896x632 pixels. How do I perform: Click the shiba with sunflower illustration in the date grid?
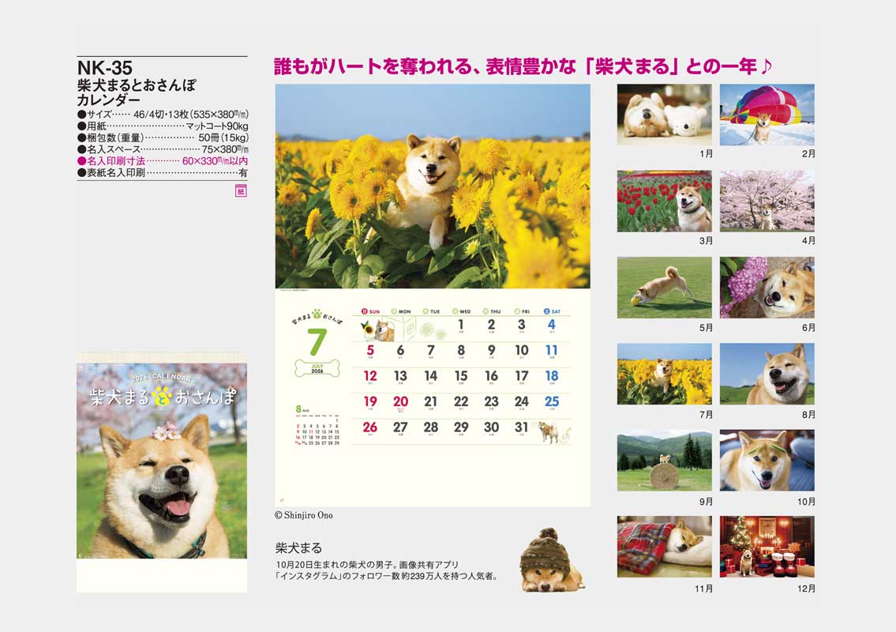(377, 330)
